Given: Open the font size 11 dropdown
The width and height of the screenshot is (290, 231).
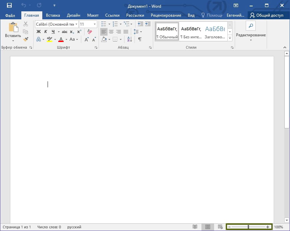Looking at the screenshot, I should point(95,24).
